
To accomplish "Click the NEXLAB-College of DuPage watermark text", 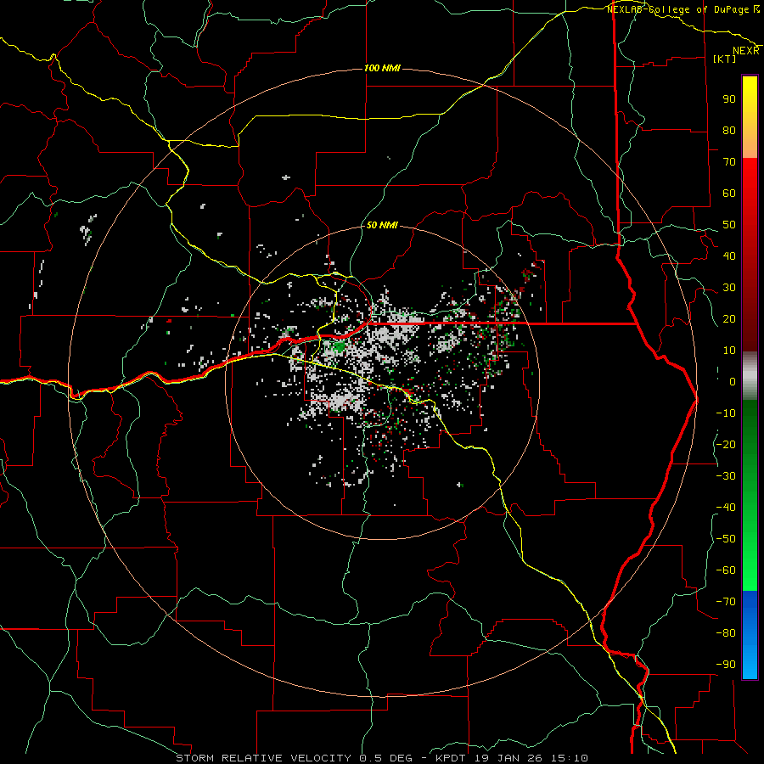I will point(677,9).
